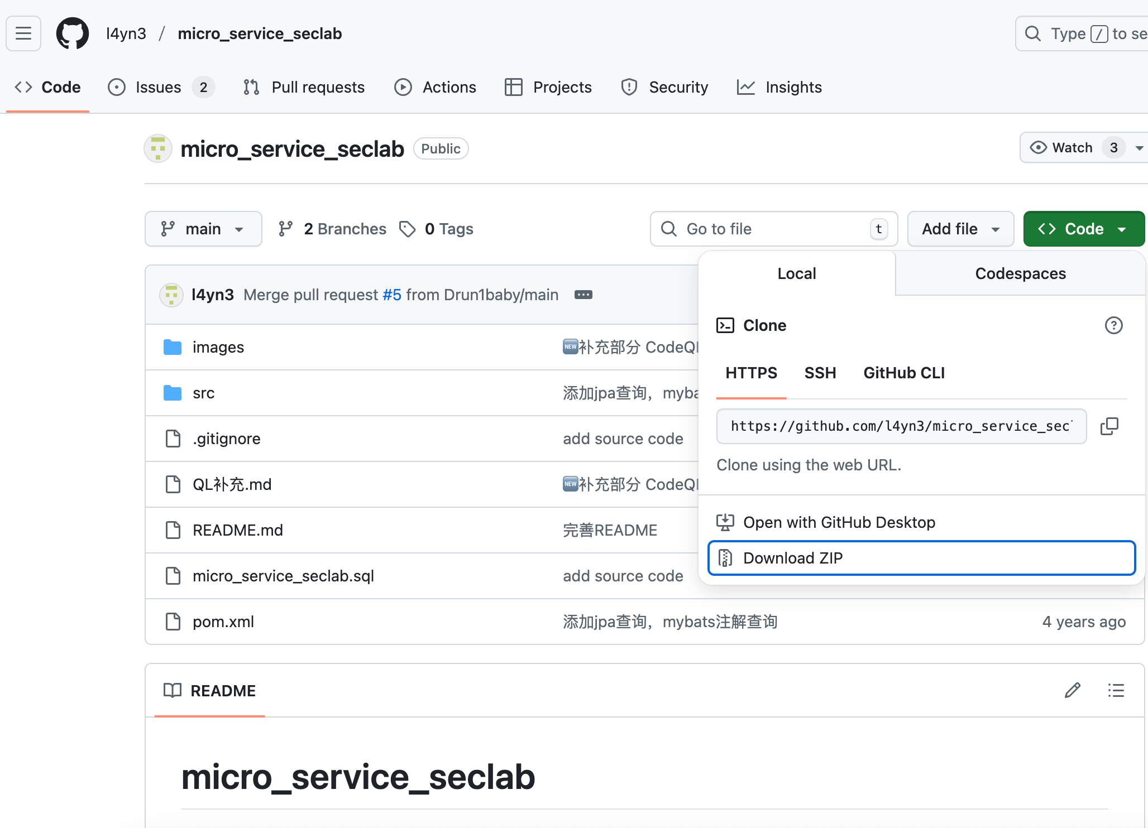Open the src folder
Screen dimensions: 1148x828
203,393
